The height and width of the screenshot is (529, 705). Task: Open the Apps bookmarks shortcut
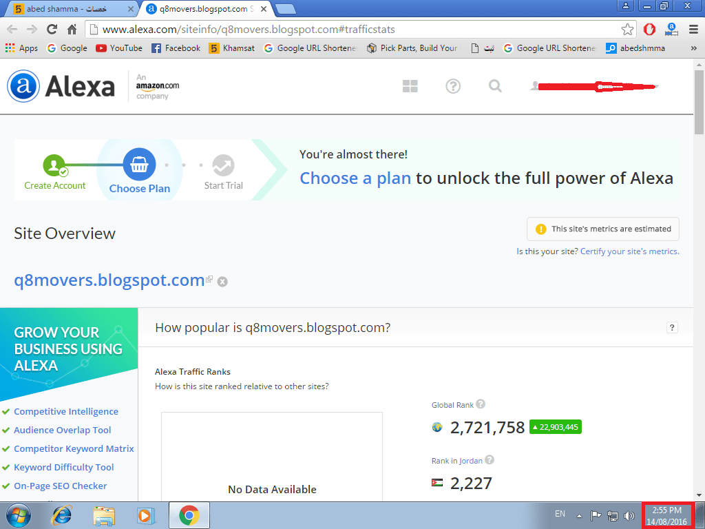coord(21,48)
